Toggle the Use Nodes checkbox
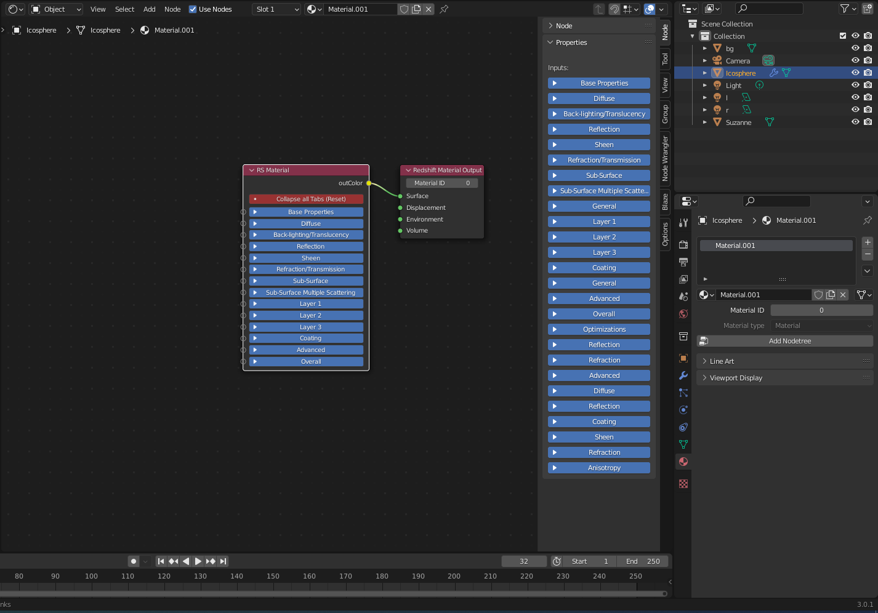 193,9
